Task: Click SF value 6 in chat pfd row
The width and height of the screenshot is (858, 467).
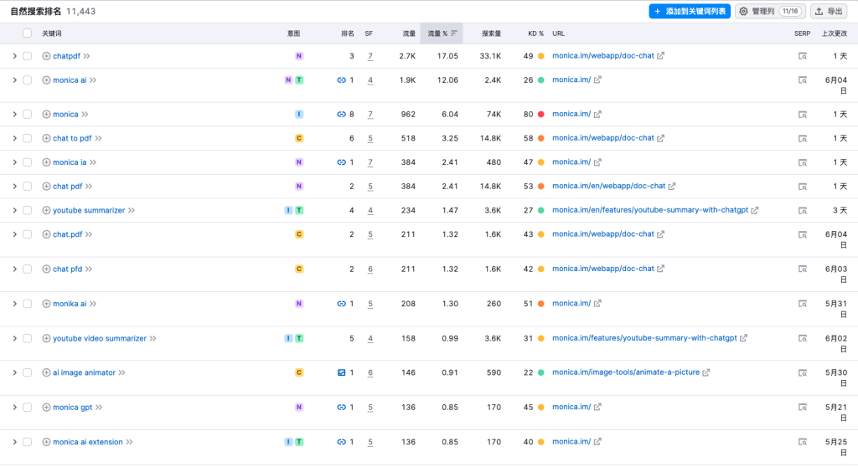Action: click(370, 269)
